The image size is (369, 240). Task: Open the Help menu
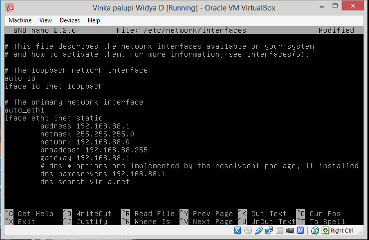pyautogui.click(x=94, y=20)
